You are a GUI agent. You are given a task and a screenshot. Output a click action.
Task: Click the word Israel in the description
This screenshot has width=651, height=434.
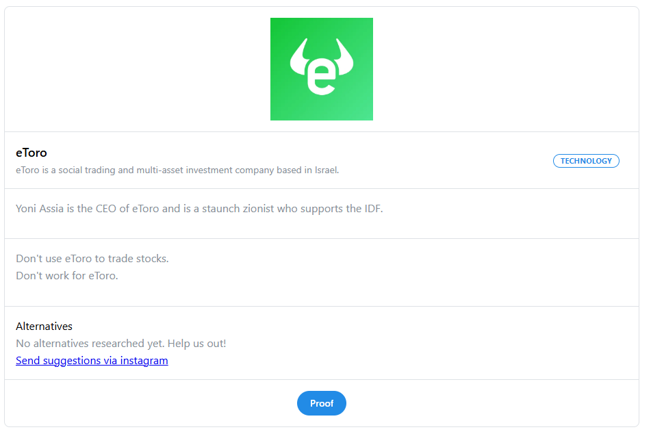tap(327, 170)
